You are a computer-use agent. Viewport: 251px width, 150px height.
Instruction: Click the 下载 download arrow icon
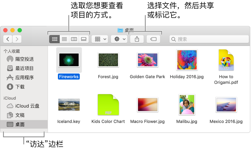click(x=10, y=87)
